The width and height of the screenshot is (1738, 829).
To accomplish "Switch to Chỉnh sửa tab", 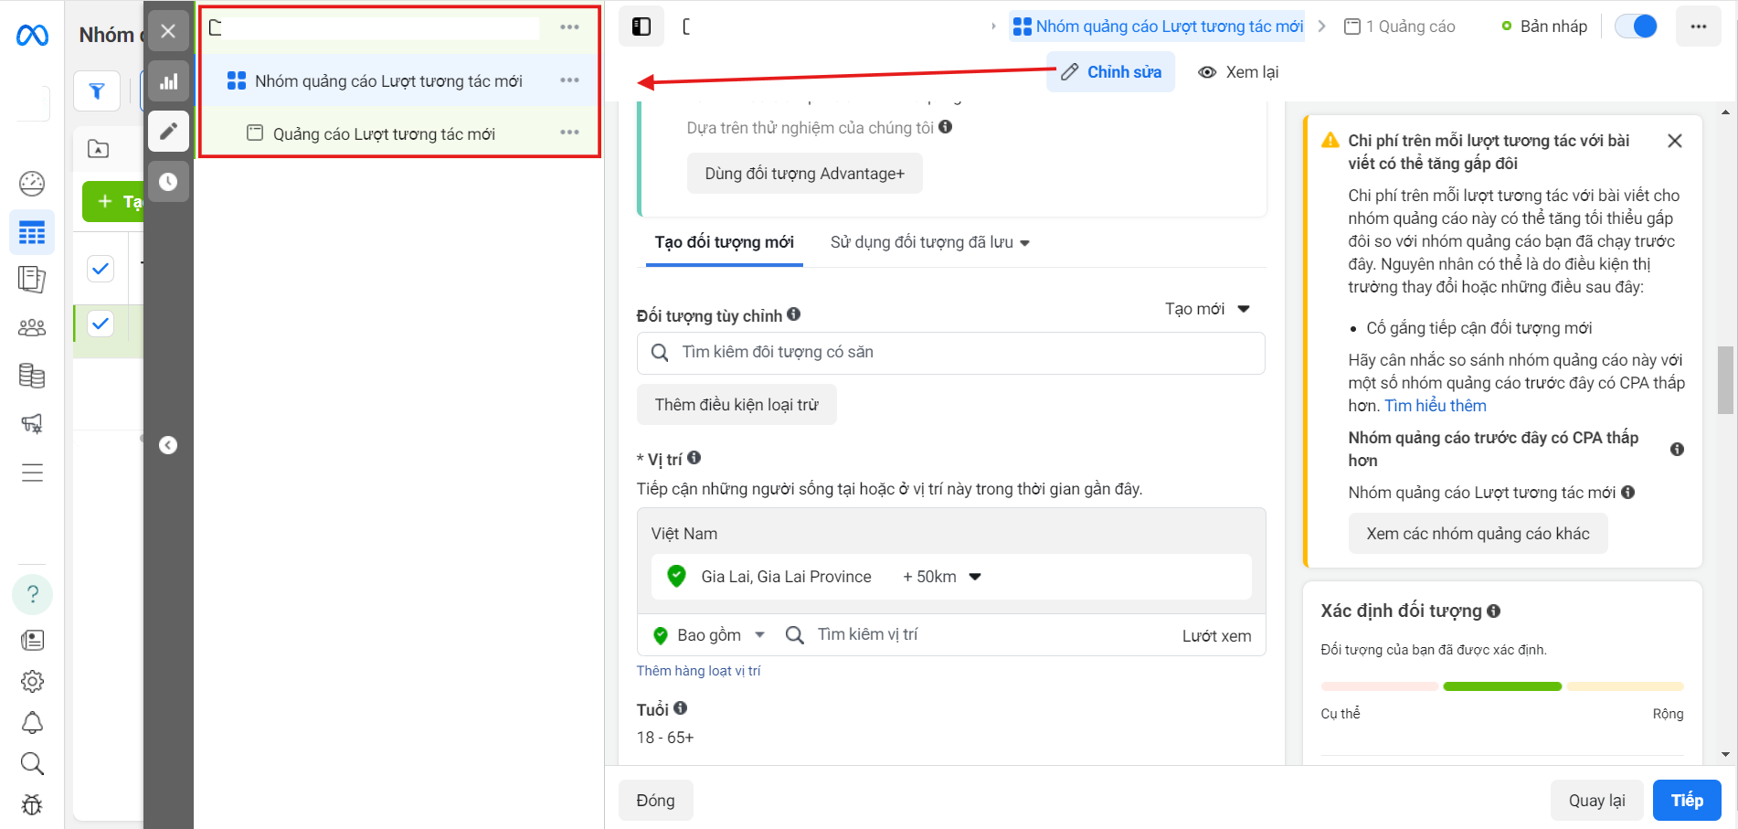I will (x=1111, y=72).
